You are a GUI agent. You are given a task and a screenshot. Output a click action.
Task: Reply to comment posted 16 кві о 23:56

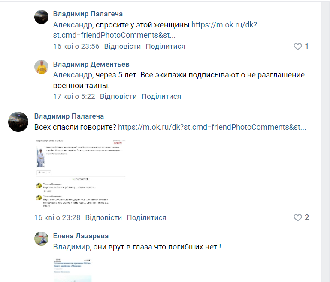click(122, 46)
